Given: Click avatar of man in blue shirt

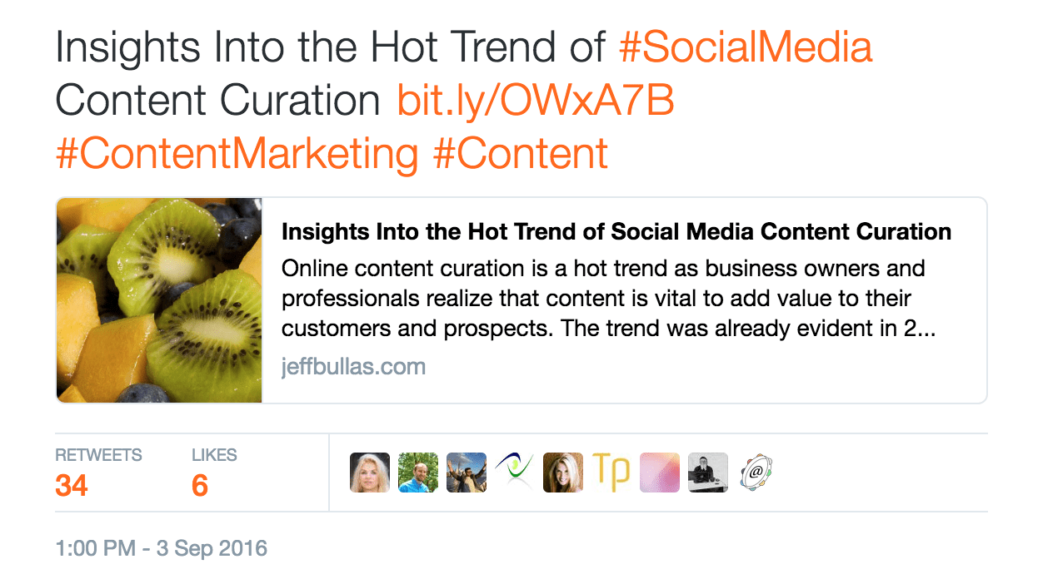Looking at the screenshot, I should [x=417, y=473].
